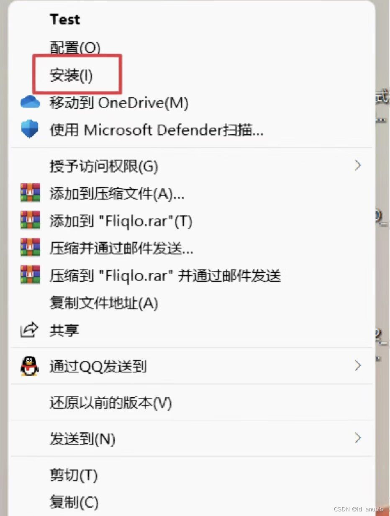Click the OneDrive cloud icon
This screenshot has width=390, height=516.
tap(30, 103)
